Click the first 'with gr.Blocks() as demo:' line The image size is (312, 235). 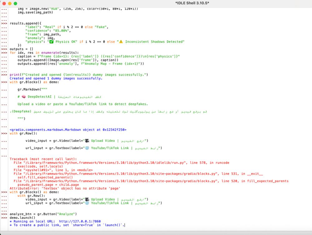tap(34, 82)
